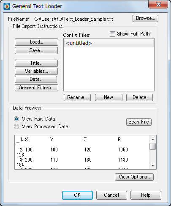This screenshot has height=206, width=171.
Task: Click the General Text Loader app icon
Action: (7, 6)
